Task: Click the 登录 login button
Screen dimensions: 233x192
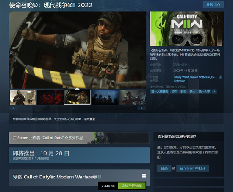Action: (164, 168)
